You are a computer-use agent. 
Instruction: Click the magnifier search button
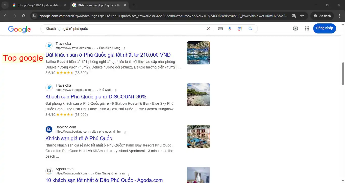(250, 29)
